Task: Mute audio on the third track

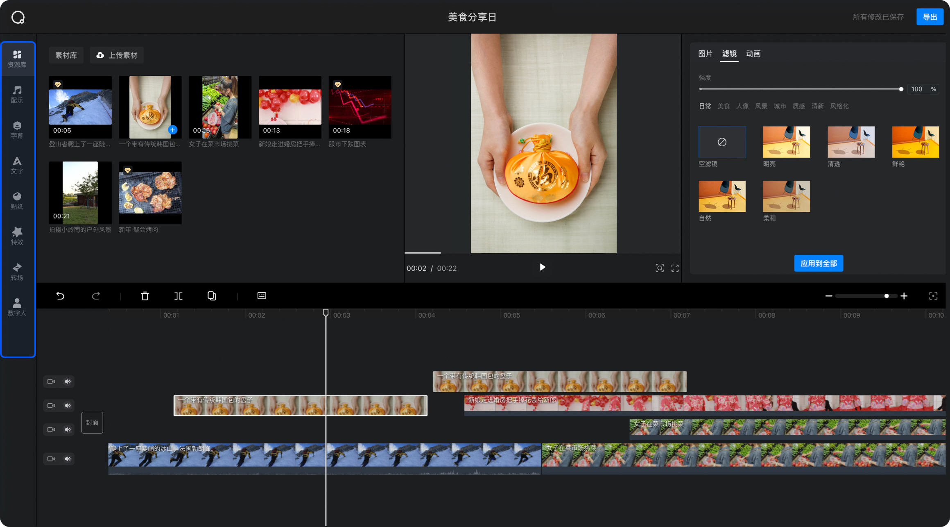Action: click(x=68, y=429)
